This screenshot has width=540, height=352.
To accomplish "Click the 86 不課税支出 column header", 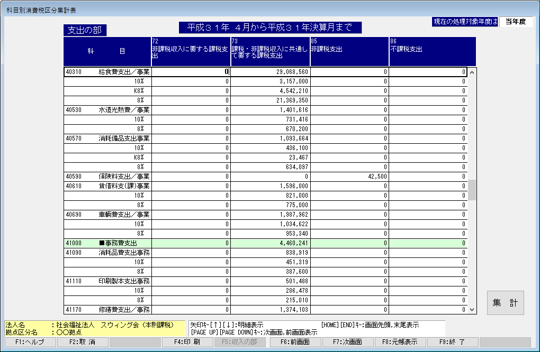I will coord(429,52).
